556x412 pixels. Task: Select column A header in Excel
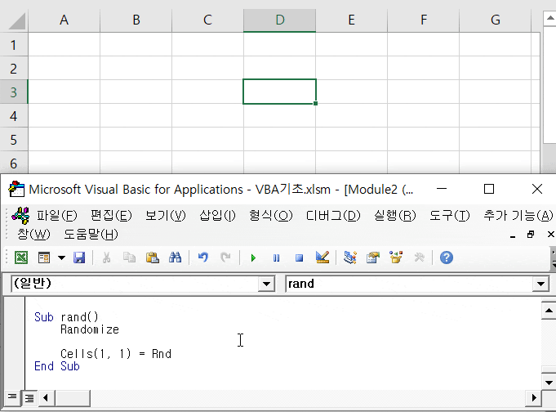coord(64,20)
